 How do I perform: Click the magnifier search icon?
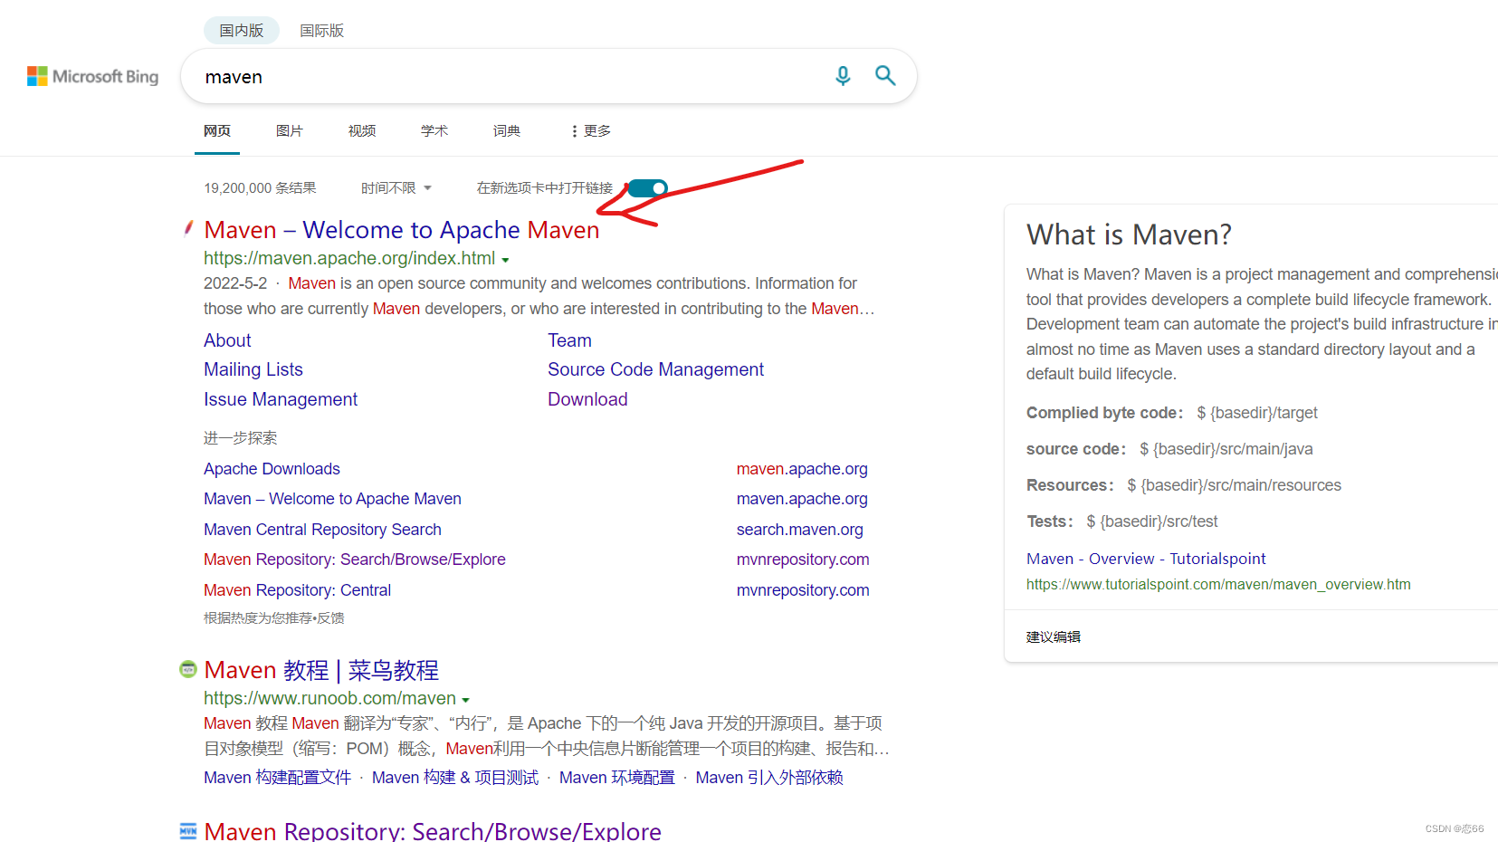click(885, 76)
